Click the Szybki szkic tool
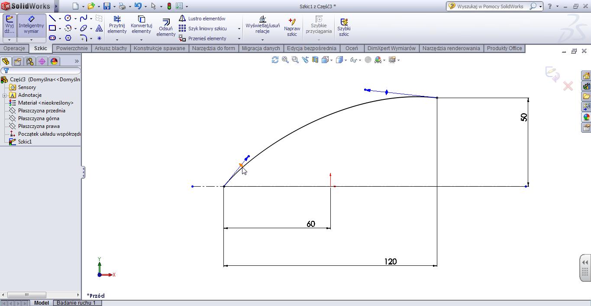This screenshot has height=306, width=591. pos(344,27)
